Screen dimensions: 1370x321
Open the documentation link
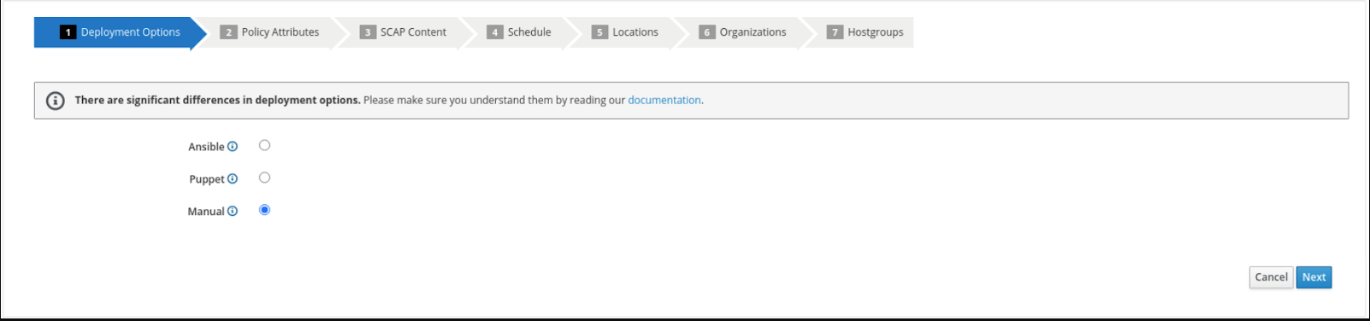point(664,101)
